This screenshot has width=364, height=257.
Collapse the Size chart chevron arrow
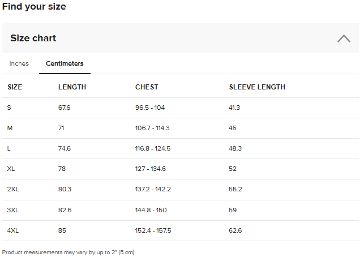pos(343,38)
